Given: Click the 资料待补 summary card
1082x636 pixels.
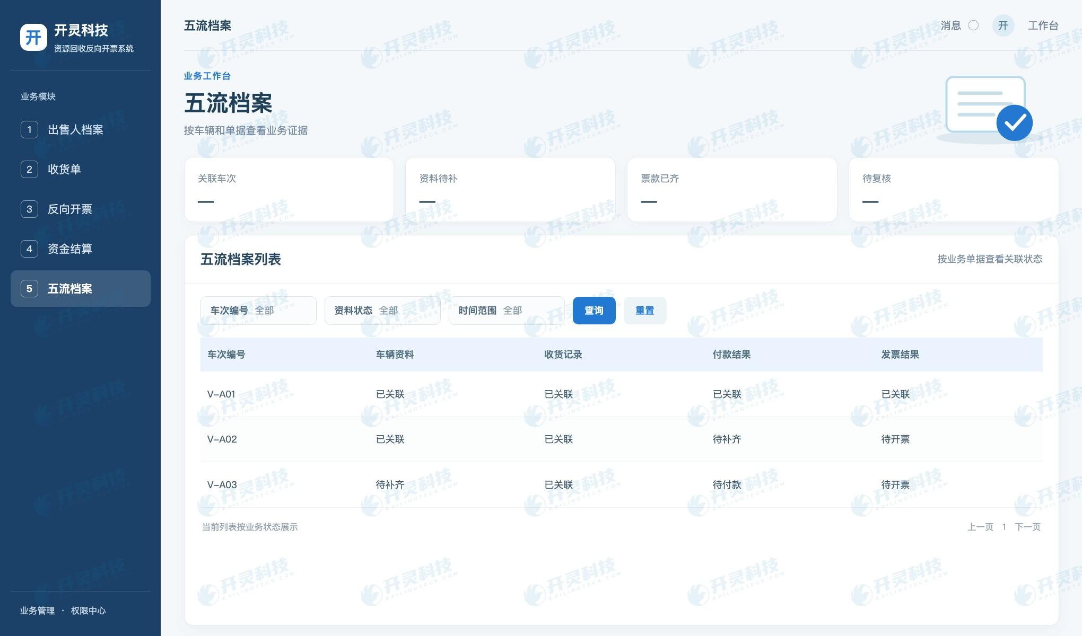Looking at the screenshot, I should (510, 189).
